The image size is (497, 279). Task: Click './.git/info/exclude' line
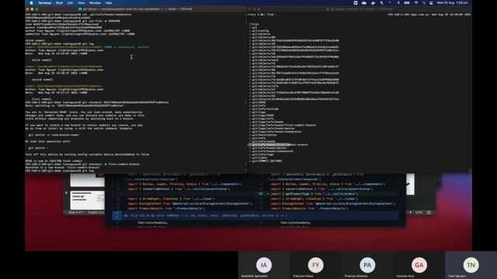pyautogui.click(x=263, y=108)
